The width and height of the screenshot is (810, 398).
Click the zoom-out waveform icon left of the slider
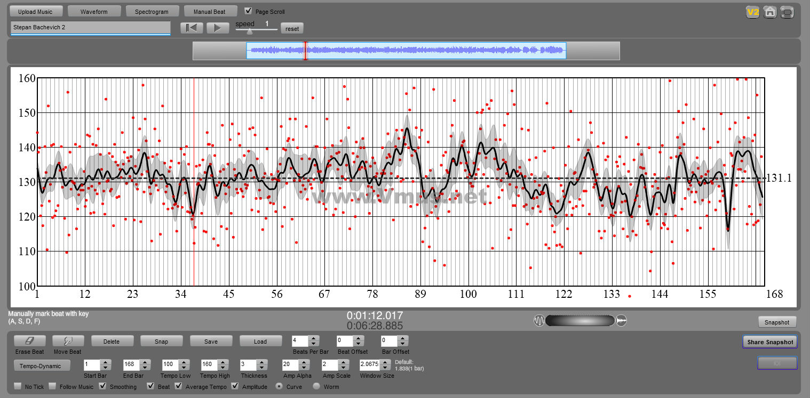539,321
